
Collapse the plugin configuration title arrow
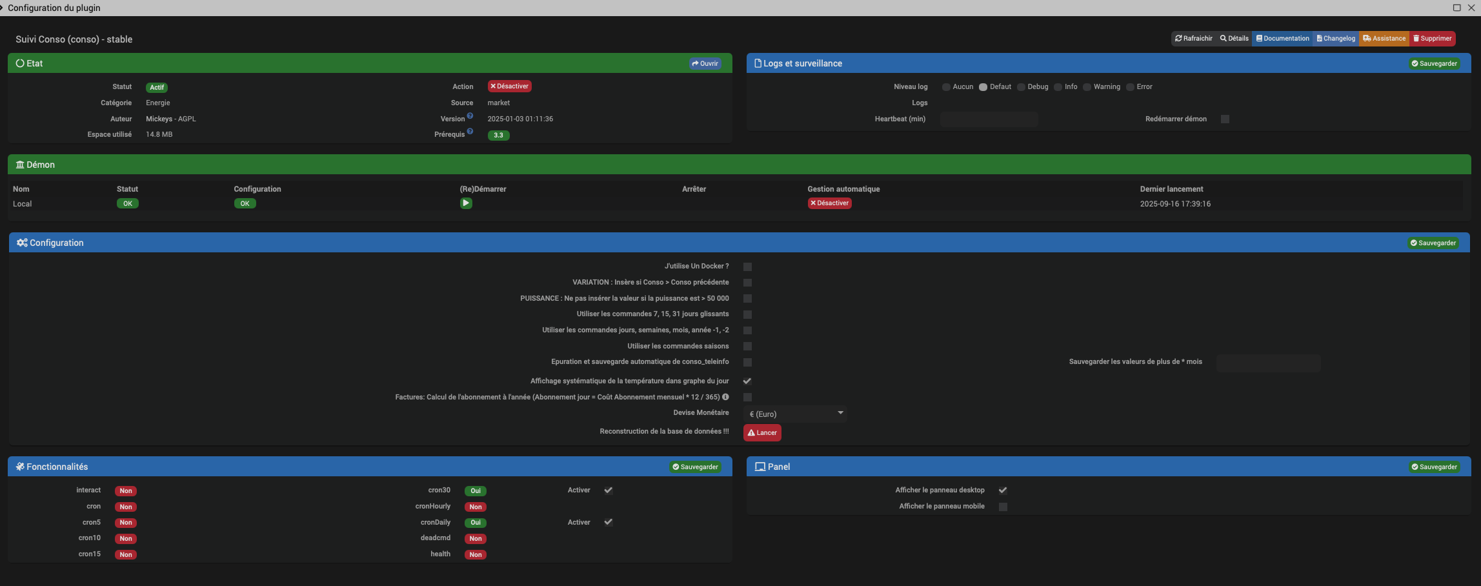(x=2, y=8)
